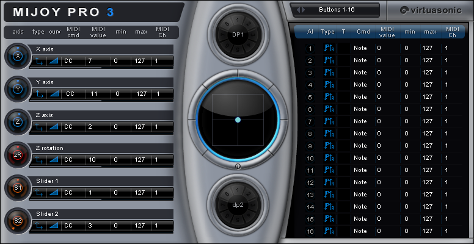Click the Y axis MIDI value 11 field

[x=98, y=94]
